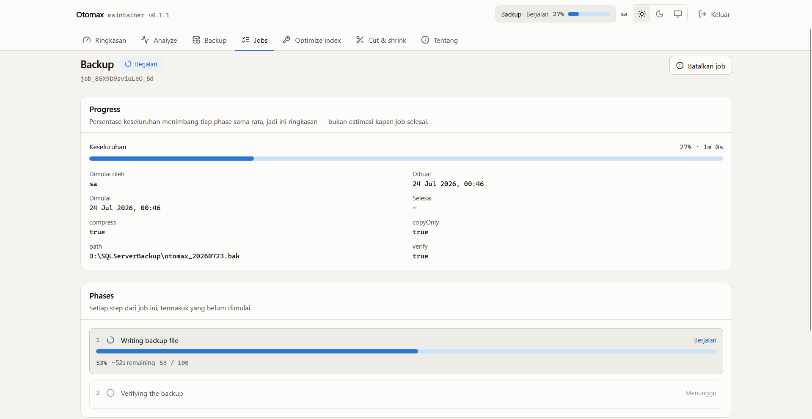
Task: Click the ~52s remaining text
Action: [x=133, y=363]
